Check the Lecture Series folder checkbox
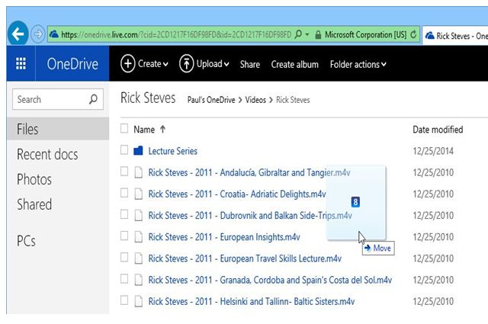 (x=124, y=151)
